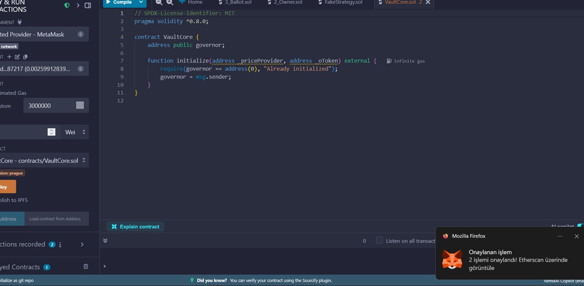This screenshot has height=286, width=584.
Task: Click the zoom in magnifier icon
Action: (169, 2)
